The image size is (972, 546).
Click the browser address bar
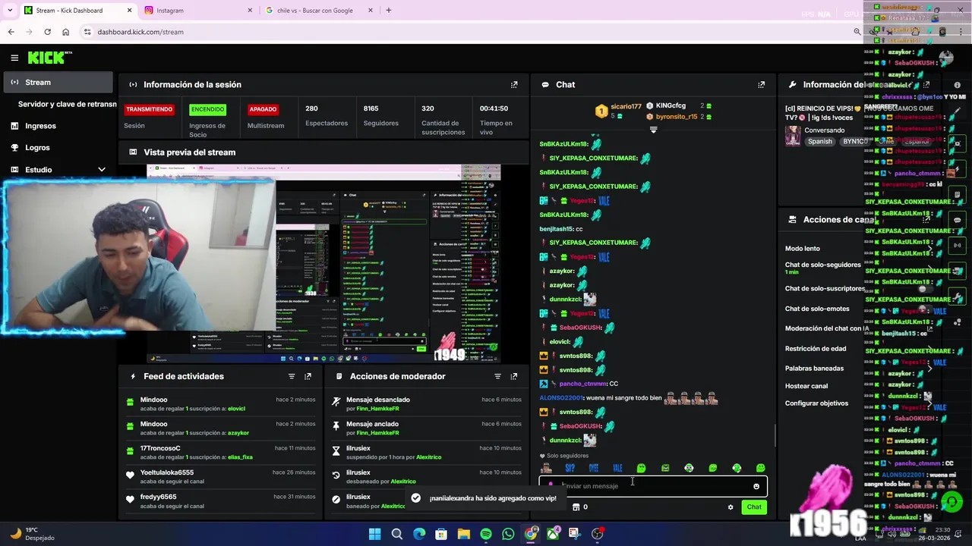[471, 32]
